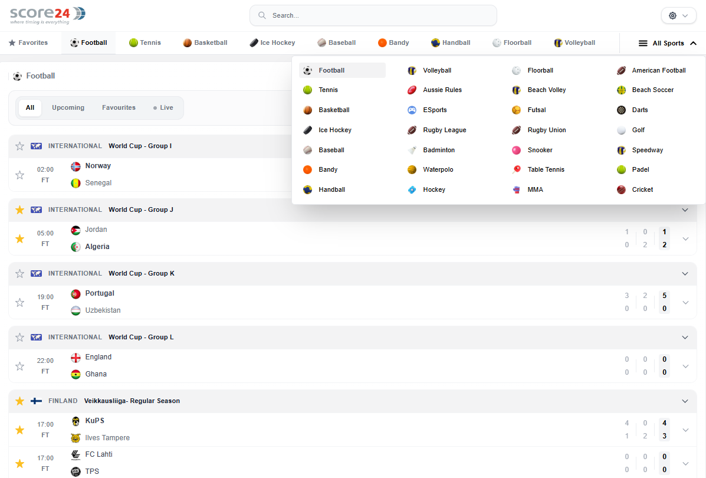Select American Football in the sports menu
The image size is (706, 478).
652,70
